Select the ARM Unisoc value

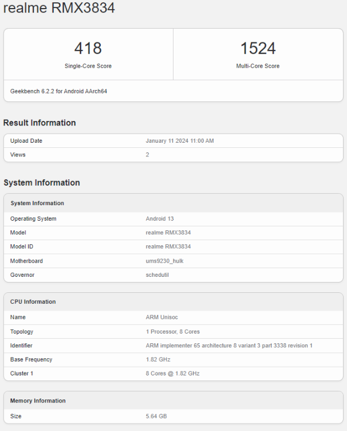[161, 317]
